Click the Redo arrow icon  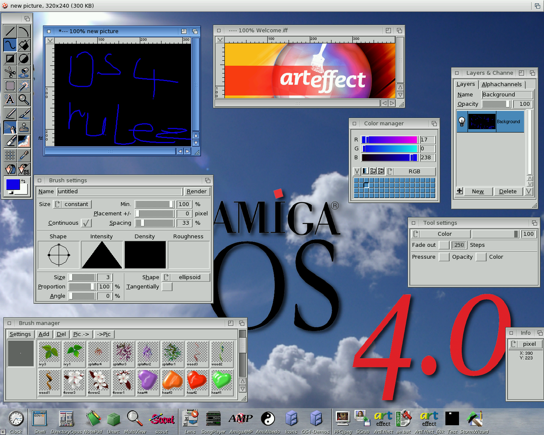(x=24, y=169)
